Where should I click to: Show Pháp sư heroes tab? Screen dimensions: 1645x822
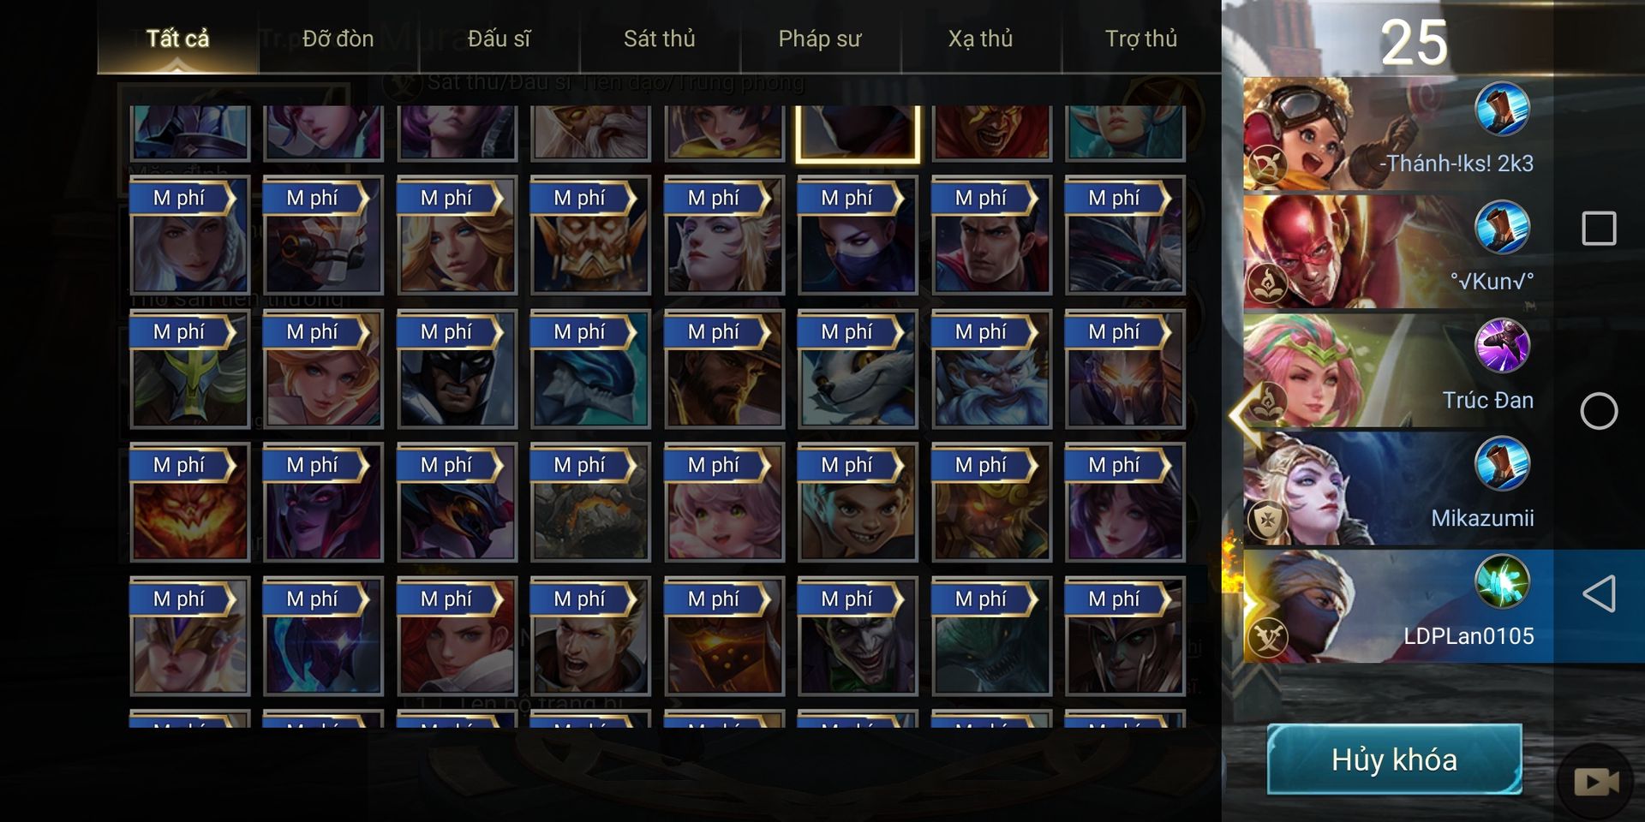coord(820,39)
